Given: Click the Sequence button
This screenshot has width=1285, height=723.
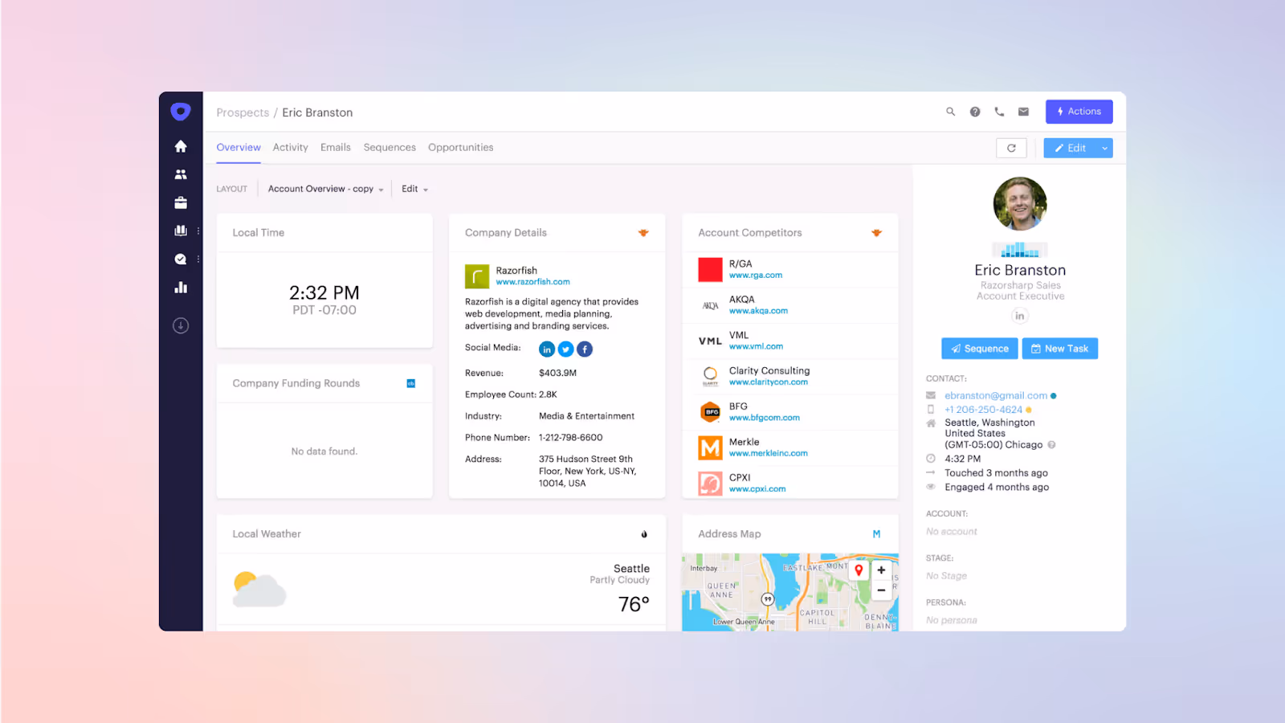Looking at the screenshot, I should [980, 349].
